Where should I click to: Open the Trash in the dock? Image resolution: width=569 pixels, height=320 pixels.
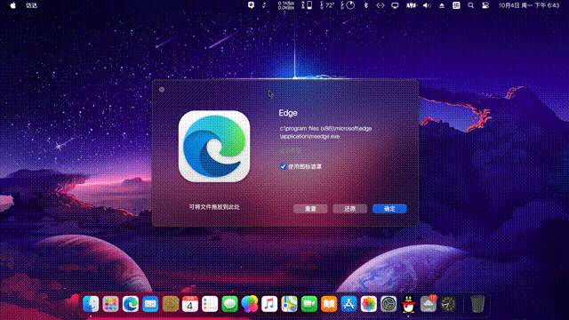tap(477, 304)
